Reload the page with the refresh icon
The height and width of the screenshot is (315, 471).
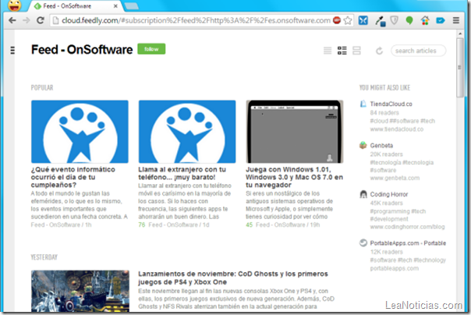[41, 20]
